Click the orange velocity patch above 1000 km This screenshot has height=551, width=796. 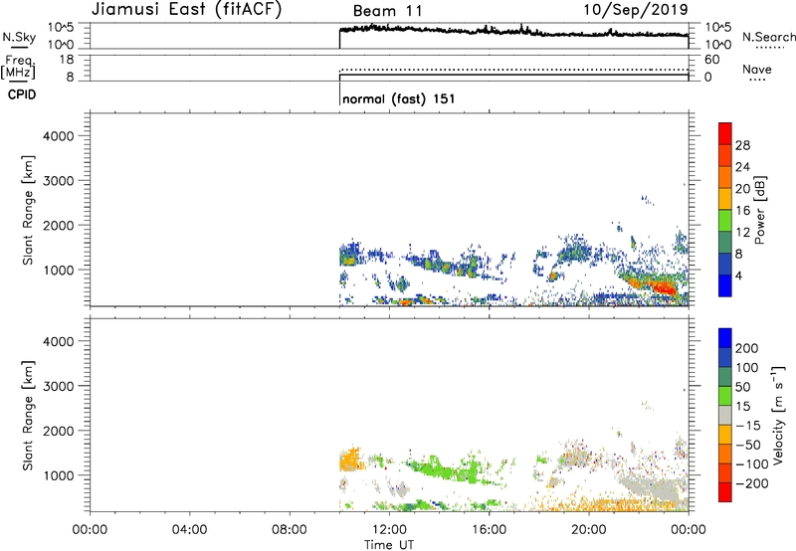349,461
